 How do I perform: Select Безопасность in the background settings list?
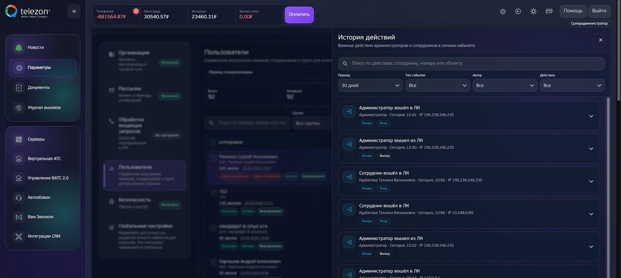[x=145, y=203]
